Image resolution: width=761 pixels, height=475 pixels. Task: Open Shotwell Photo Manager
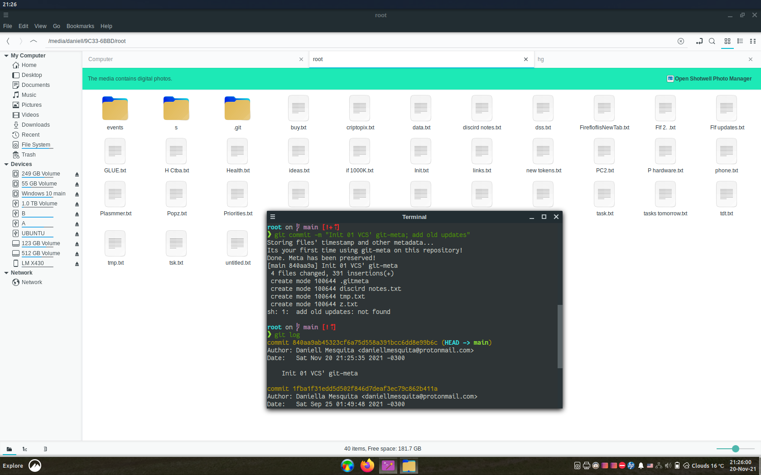pos(709,79)
